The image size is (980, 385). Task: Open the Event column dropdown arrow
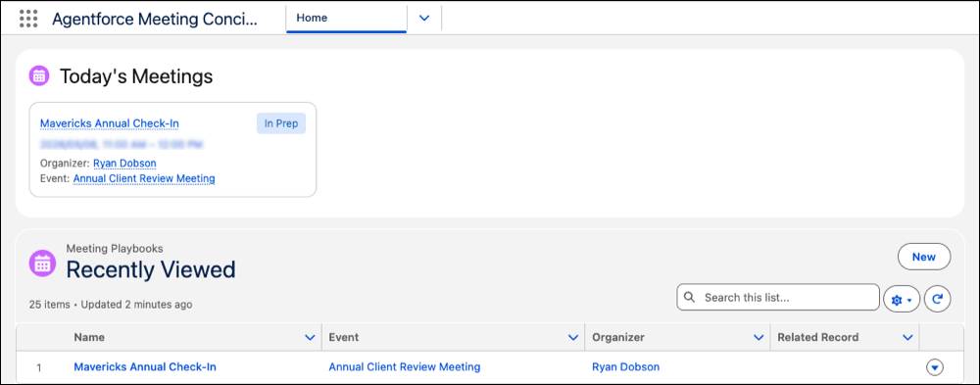pyautogui.click(x=573, y=338)
